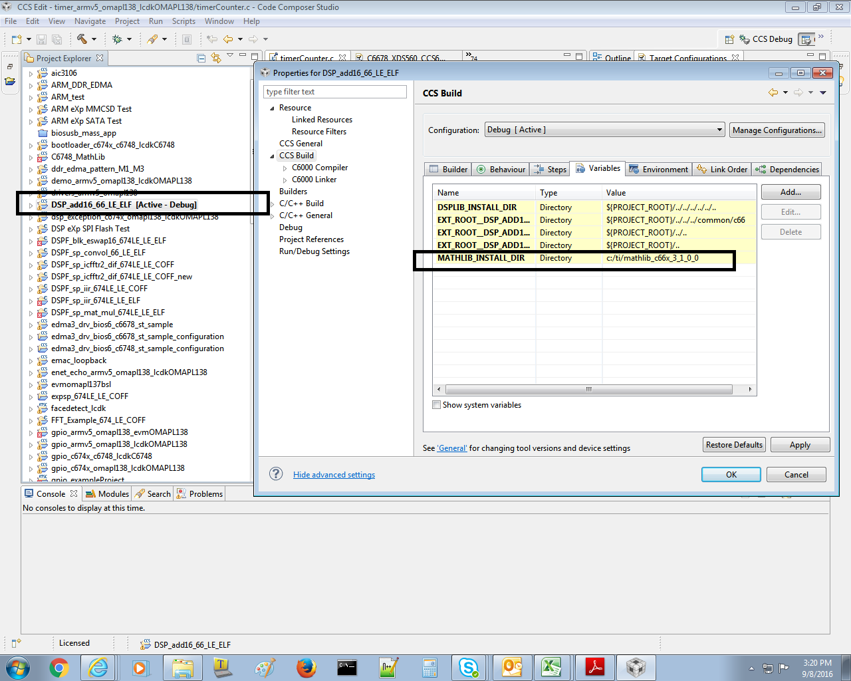Open the Window menu
This screenshot has height=681, width=851.
click(x=219, y=21)
